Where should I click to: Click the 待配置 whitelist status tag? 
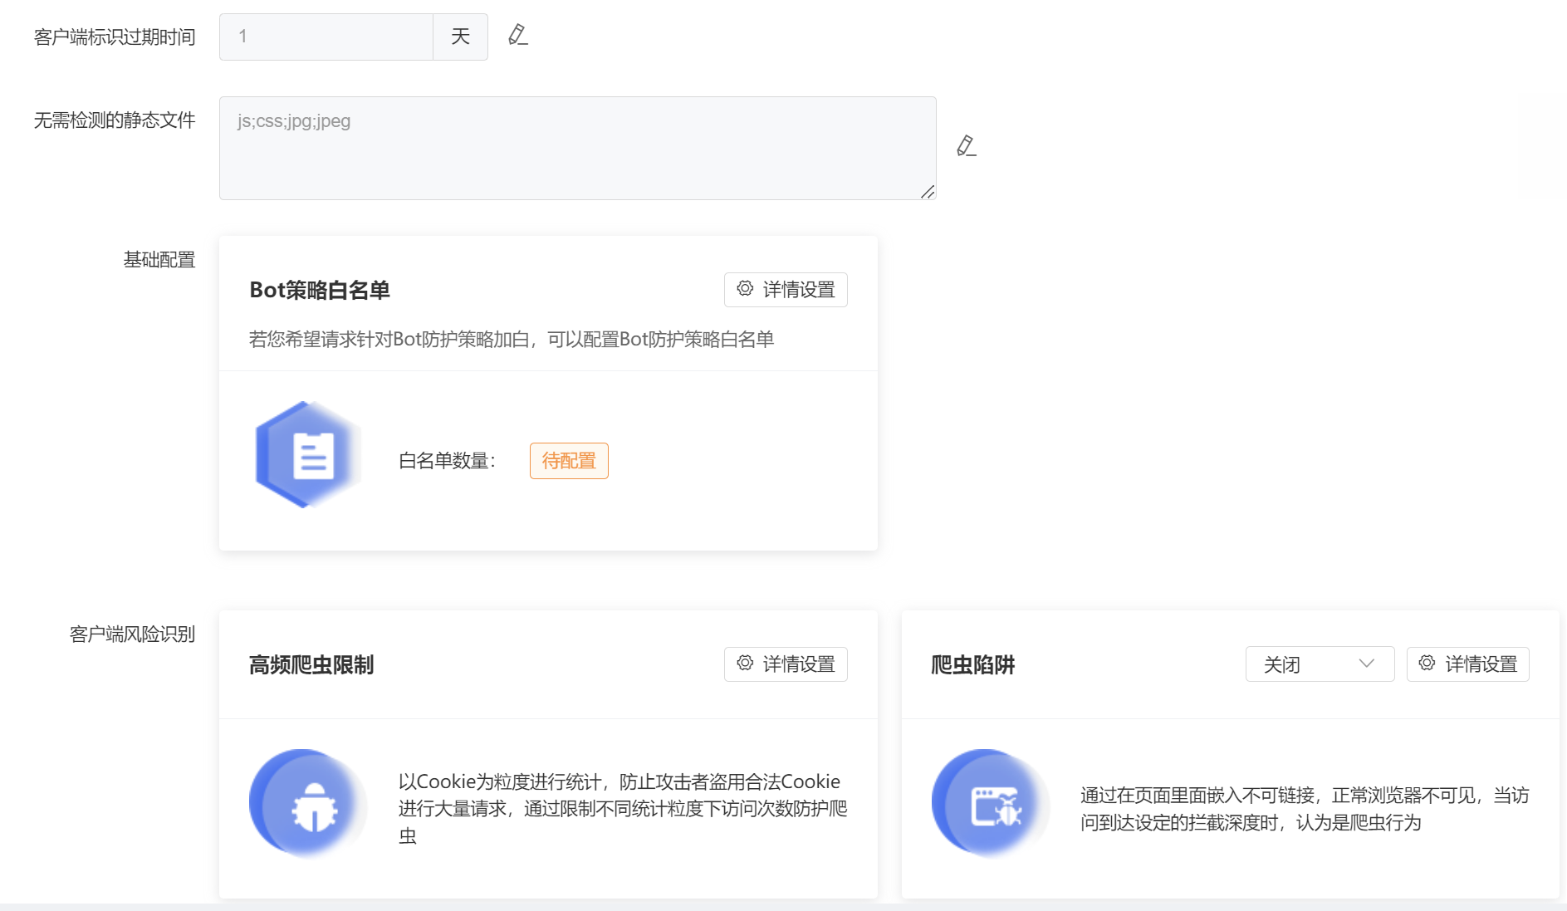click(569, 461)
